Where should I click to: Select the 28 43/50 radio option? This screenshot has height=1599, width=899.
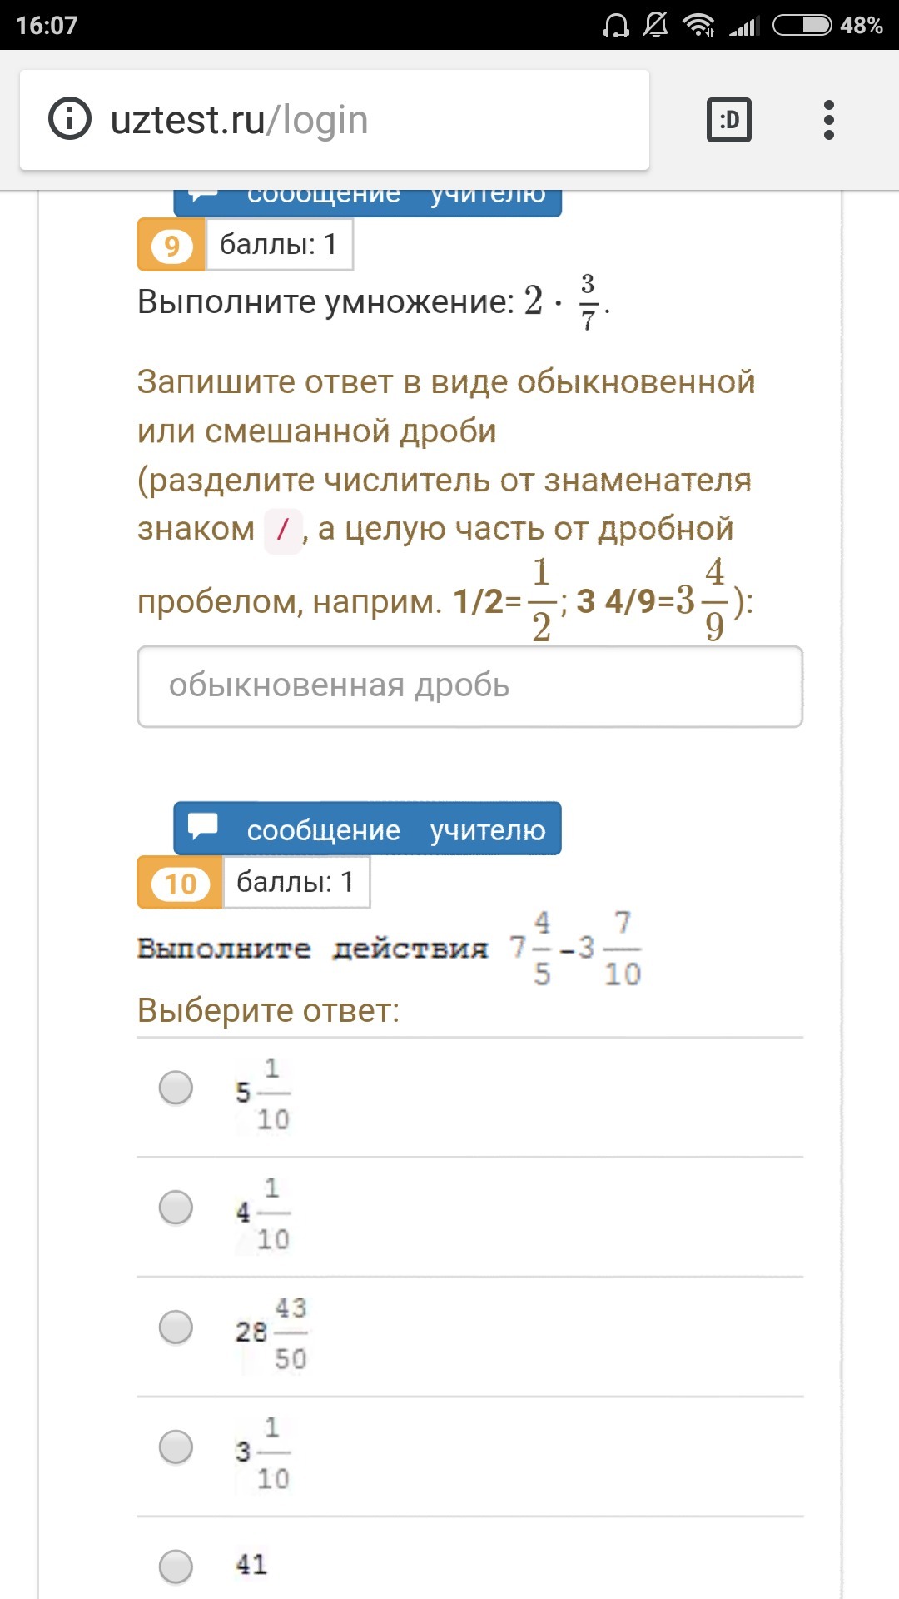[176, 1328]
